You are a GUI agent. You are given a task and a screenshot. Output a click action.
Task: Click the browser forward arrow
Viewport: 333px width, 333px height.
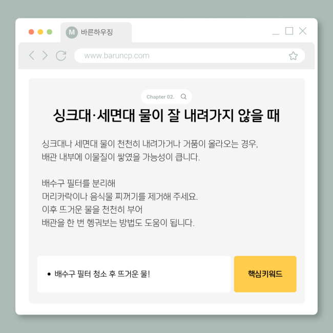point(45,55)
